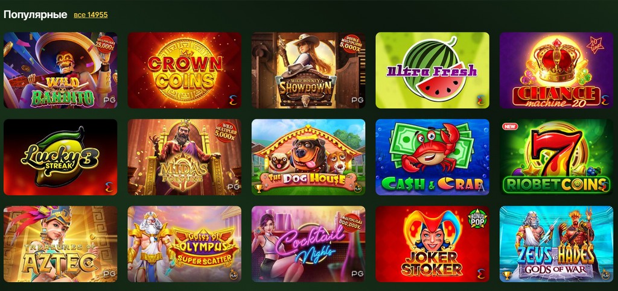618x291 pixels.
Task: Play the Cocktail Nights slot
Action: (308, 244)
